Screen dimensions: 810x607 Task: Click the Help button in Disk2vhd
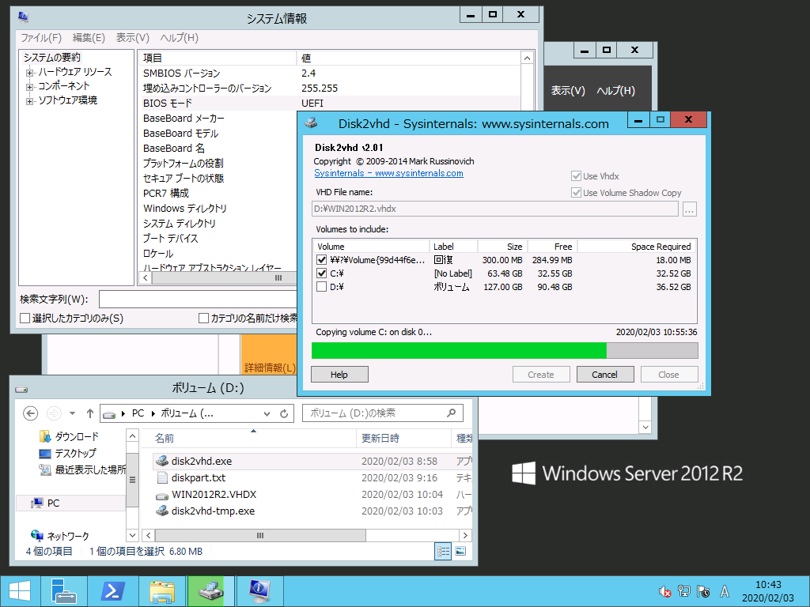pyautogui.click(x=339, y=374)
